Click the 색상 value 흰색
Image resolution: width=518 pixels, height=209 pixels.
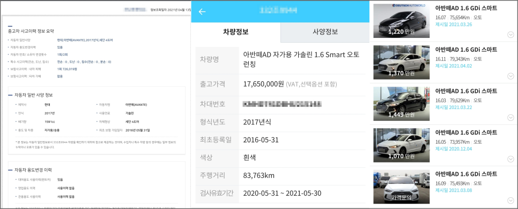click(x=249, y=158)
